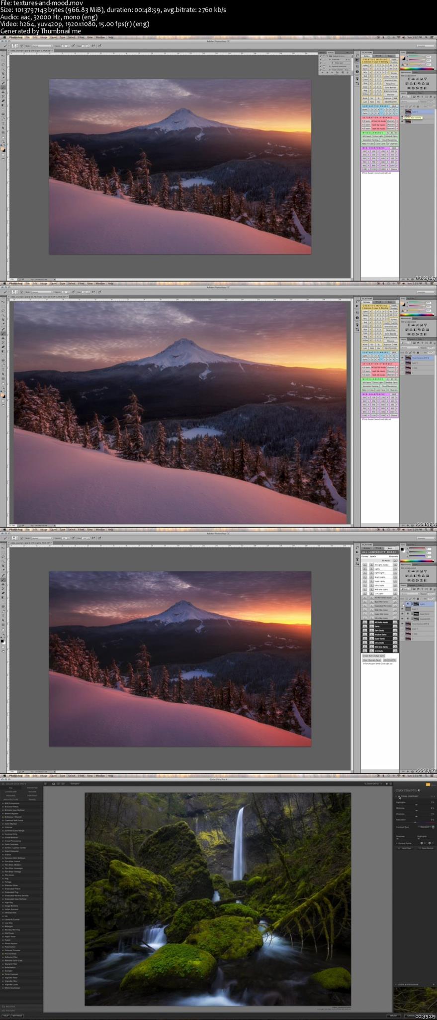
Task: Open Opacity dropdown in third frame Layers panel
Action: click(x=434, y=594)
